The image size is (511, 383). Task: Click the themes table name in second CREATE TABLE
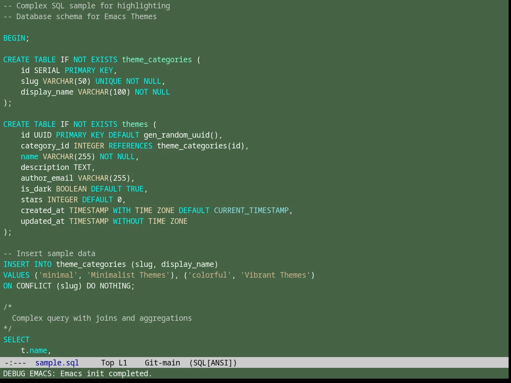tap(135, 124)
